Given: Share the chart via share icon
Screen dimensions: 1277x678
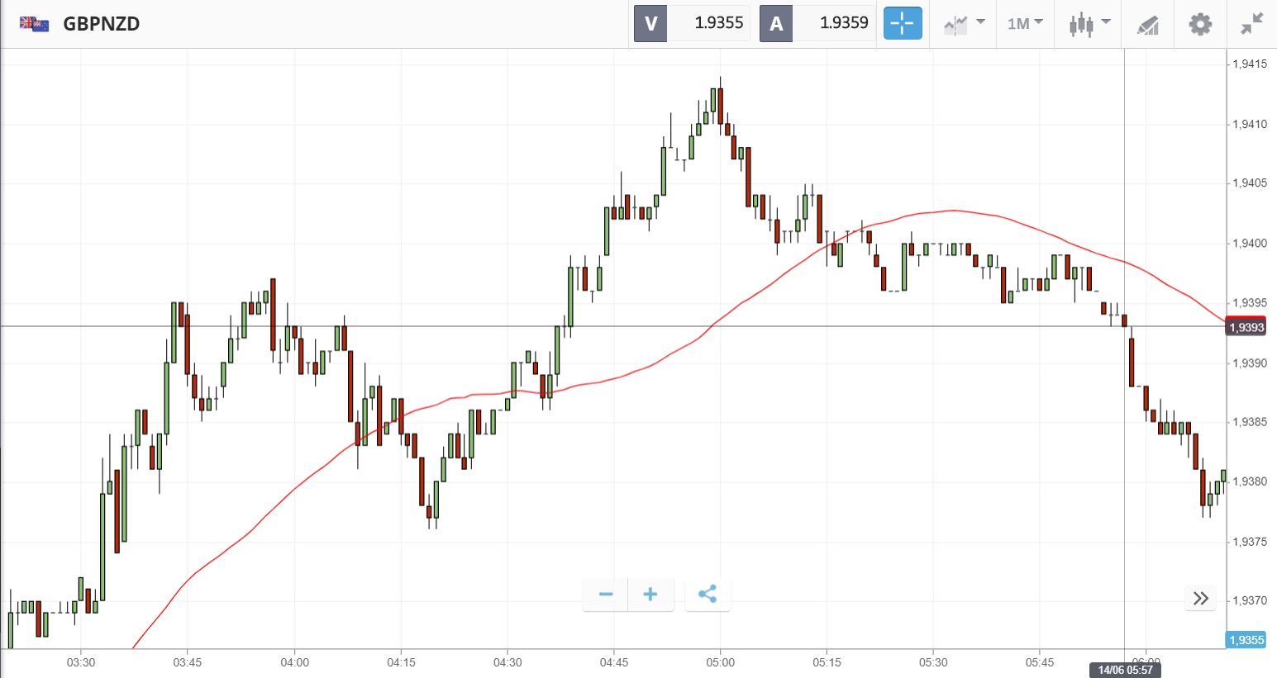Looking at the screenshot, I should (x=708, y=594).
